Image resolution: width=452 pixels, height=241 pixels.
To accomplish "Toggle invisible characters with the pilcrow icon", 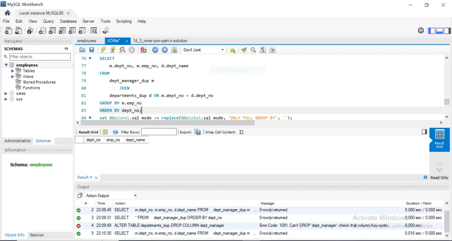I will coord(263,50).
